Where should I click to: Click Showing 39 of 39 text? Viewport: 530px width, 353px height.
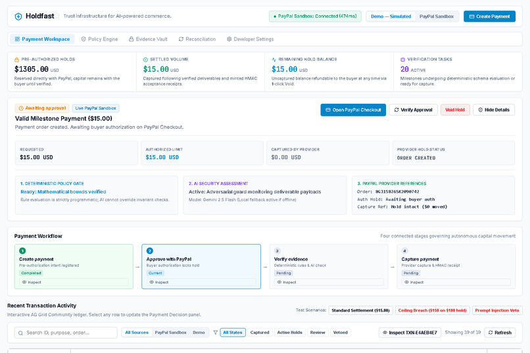coord(462,333)
